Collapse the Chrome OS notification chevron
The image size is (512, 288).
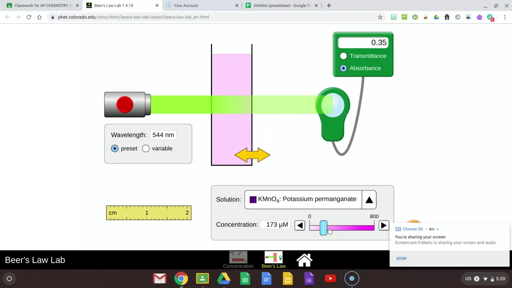click(x=438, y=229)
